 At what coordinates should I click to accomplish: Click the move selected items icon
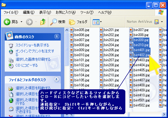point(11,88)
